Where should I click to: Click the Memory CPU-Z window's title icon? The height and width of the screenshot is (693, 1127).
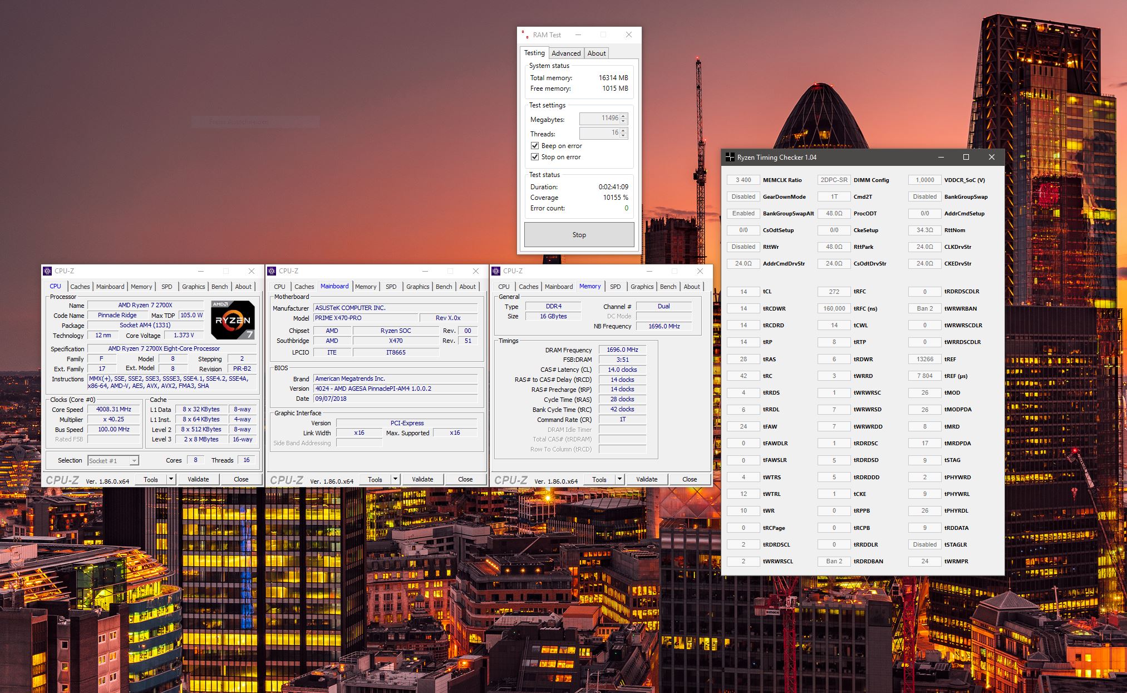[x=496, y=271]
